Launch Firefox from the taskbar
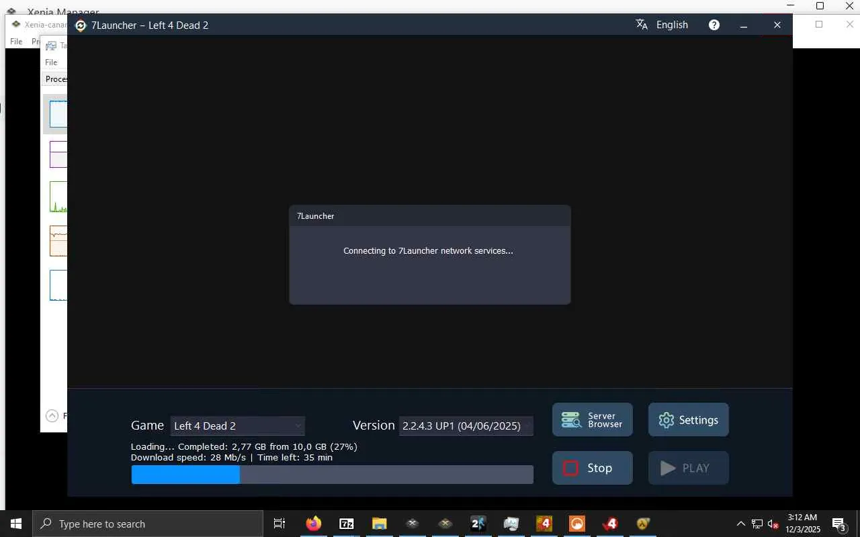Image resolution: width=860 pixels, height=537 pixels. (314, 524)
